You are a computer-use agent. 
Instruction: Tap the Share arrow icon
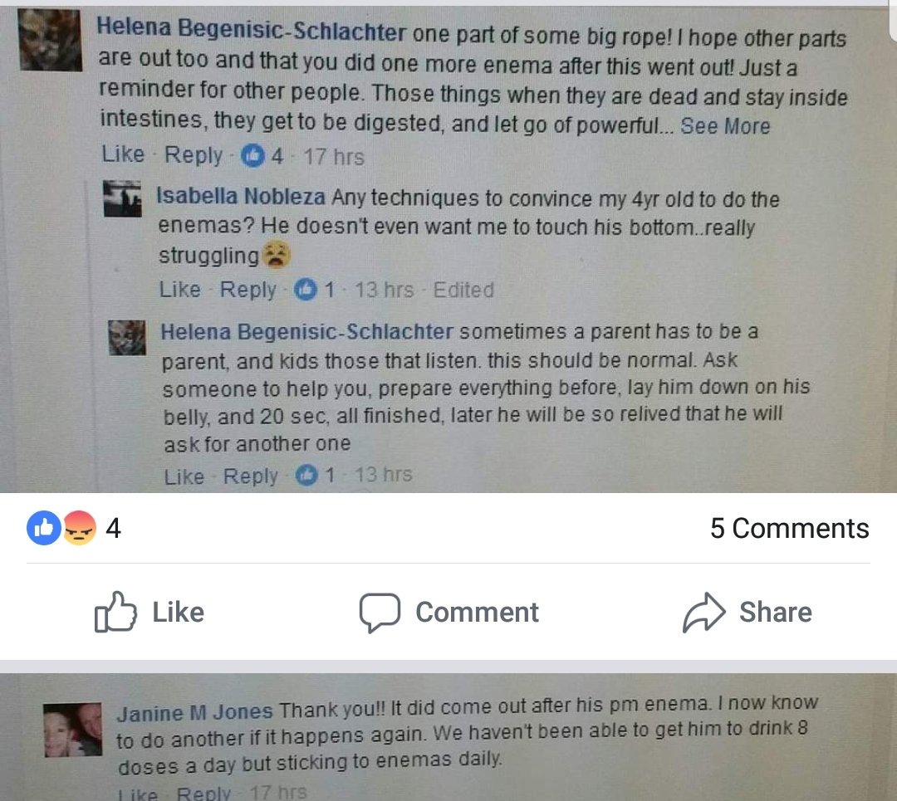(x=703, y=612)
